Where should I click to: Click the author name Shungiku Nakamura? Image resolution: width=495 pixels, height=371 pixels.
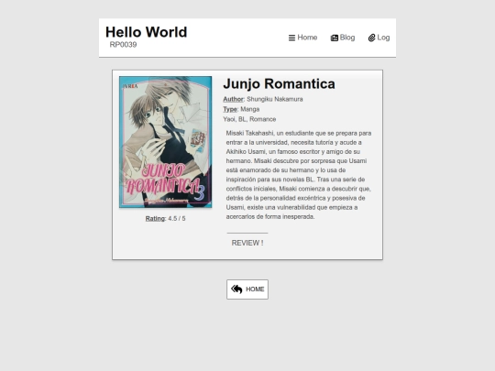click(275, 99)
